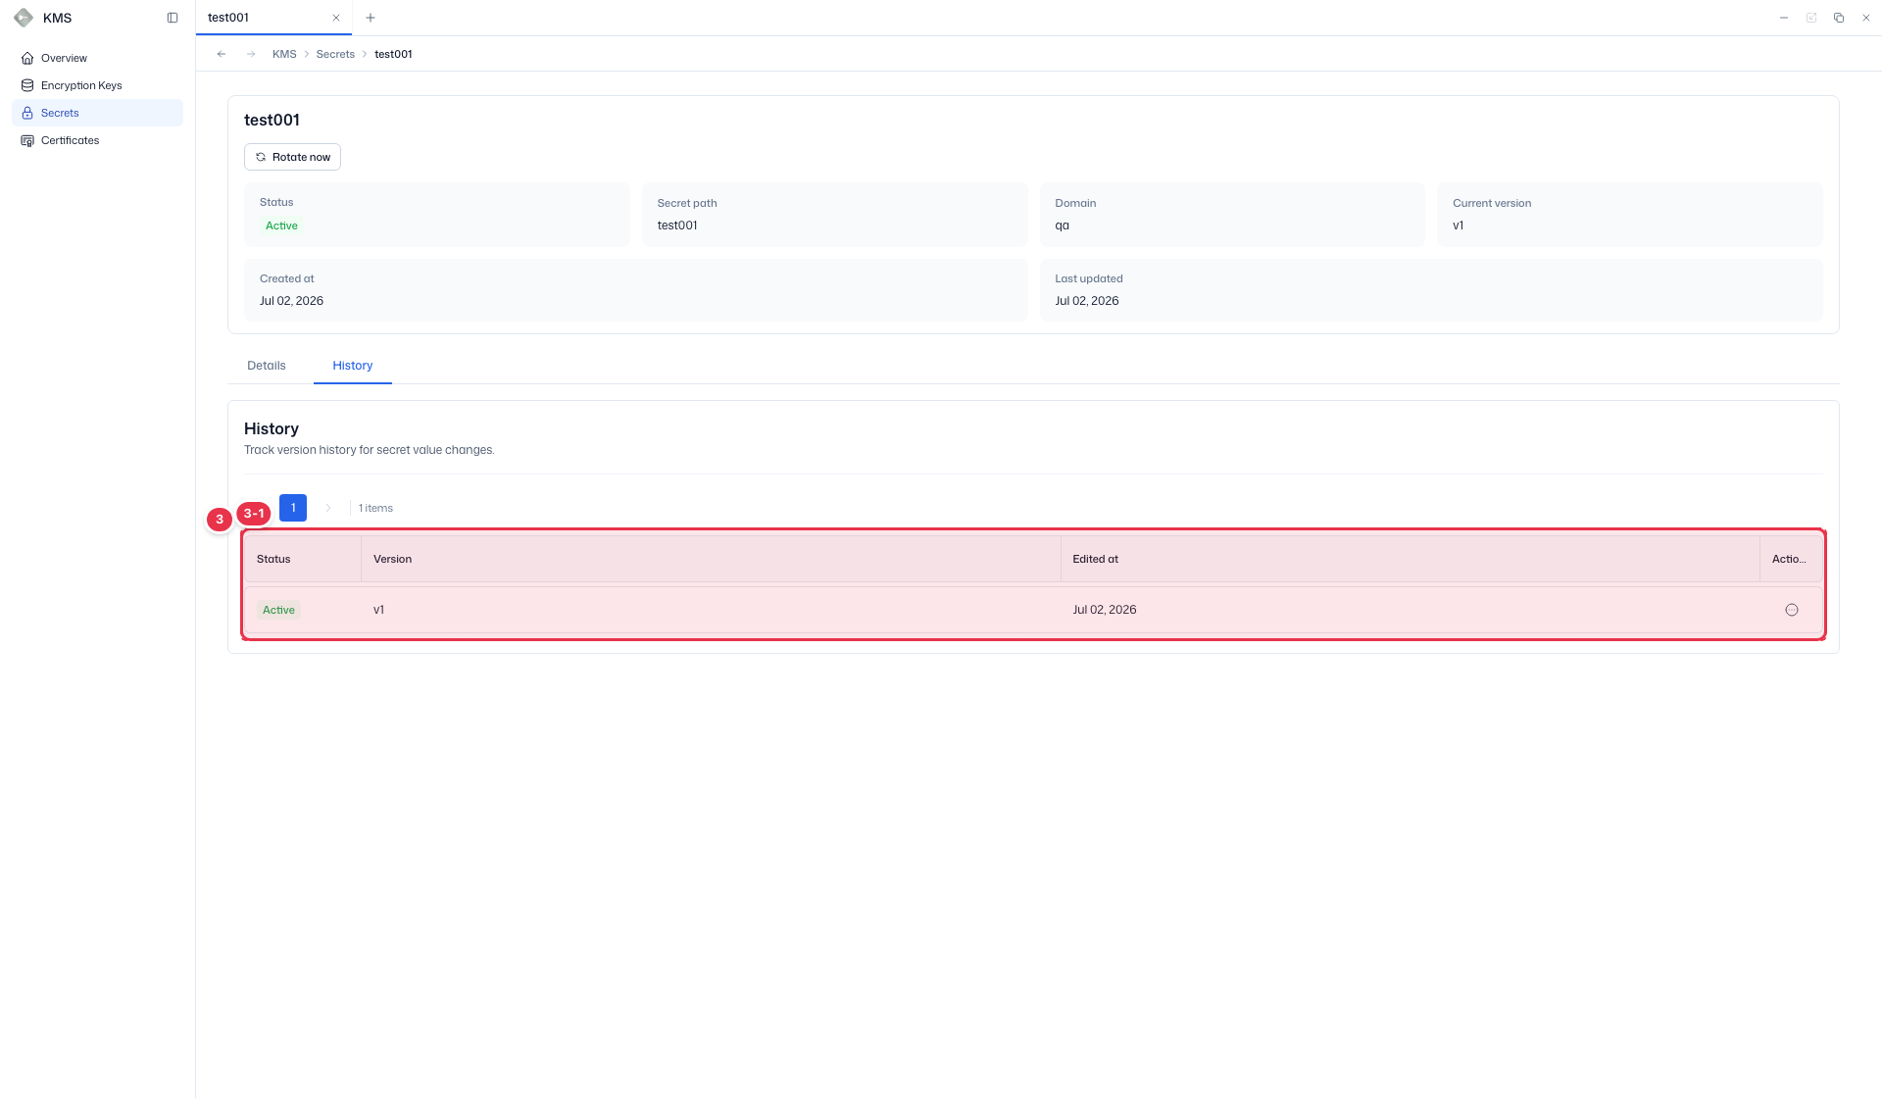Go to Secrets breadcrumb link
Screen dimensions: 1882x1098
pos(335,54)
